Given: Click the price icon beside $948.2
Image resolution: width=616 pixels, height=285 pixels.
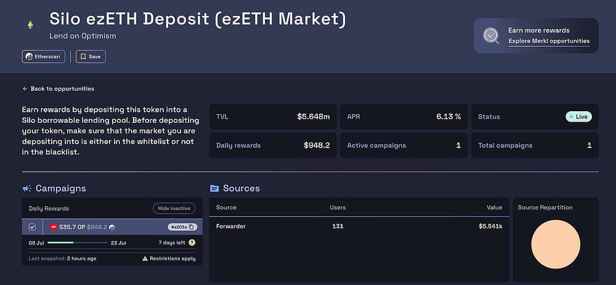Looking at the screenshot, I should pyautogui.click(x=112, y=227).
